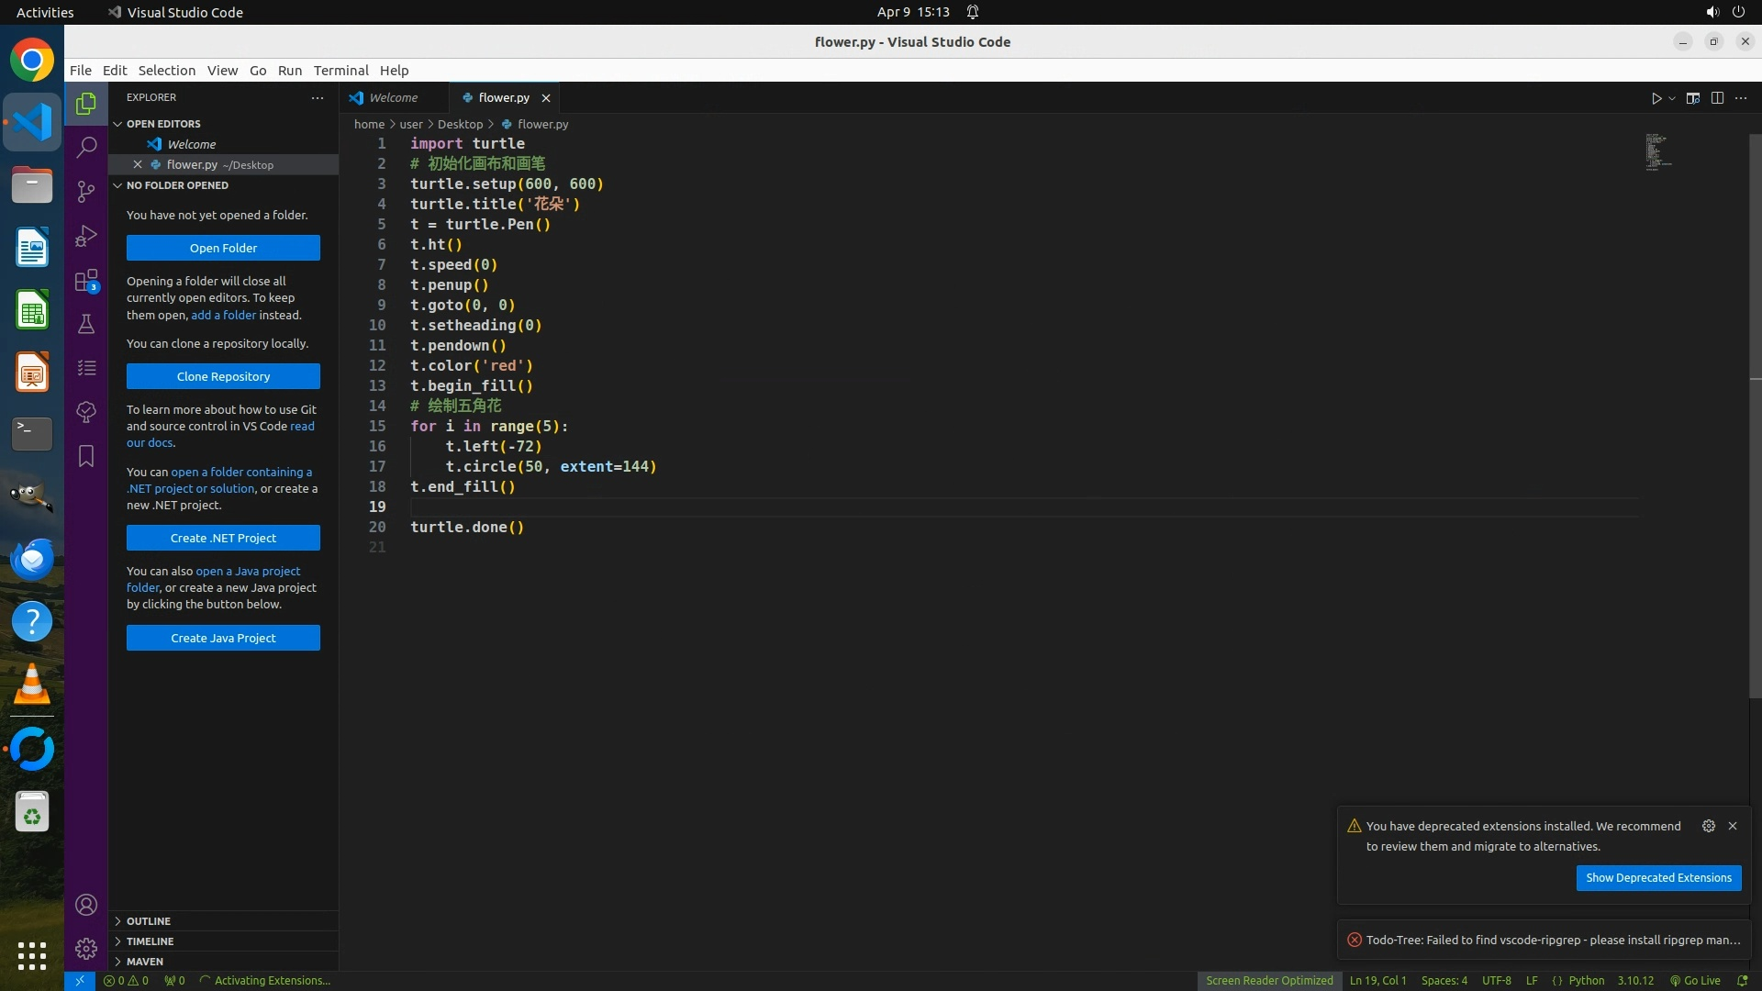The image size is (1762, 991).
Task: Toggle Explorer view via the files icon
Action: [86, 104]
